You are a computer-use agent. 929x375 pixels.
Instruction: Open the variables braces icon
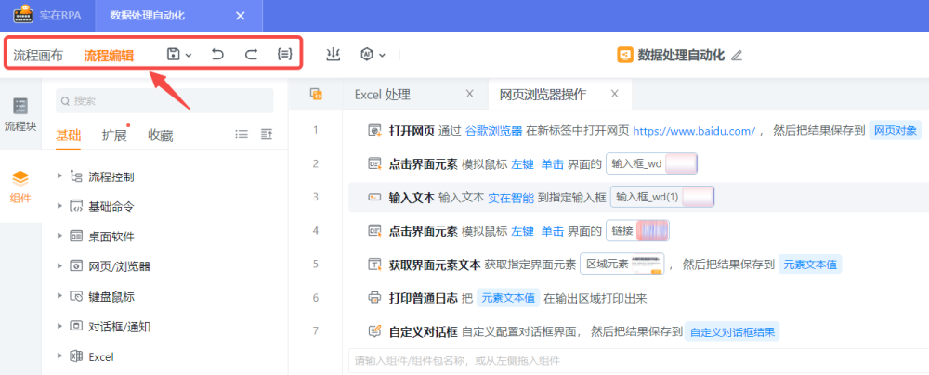(x=284, y=55)
